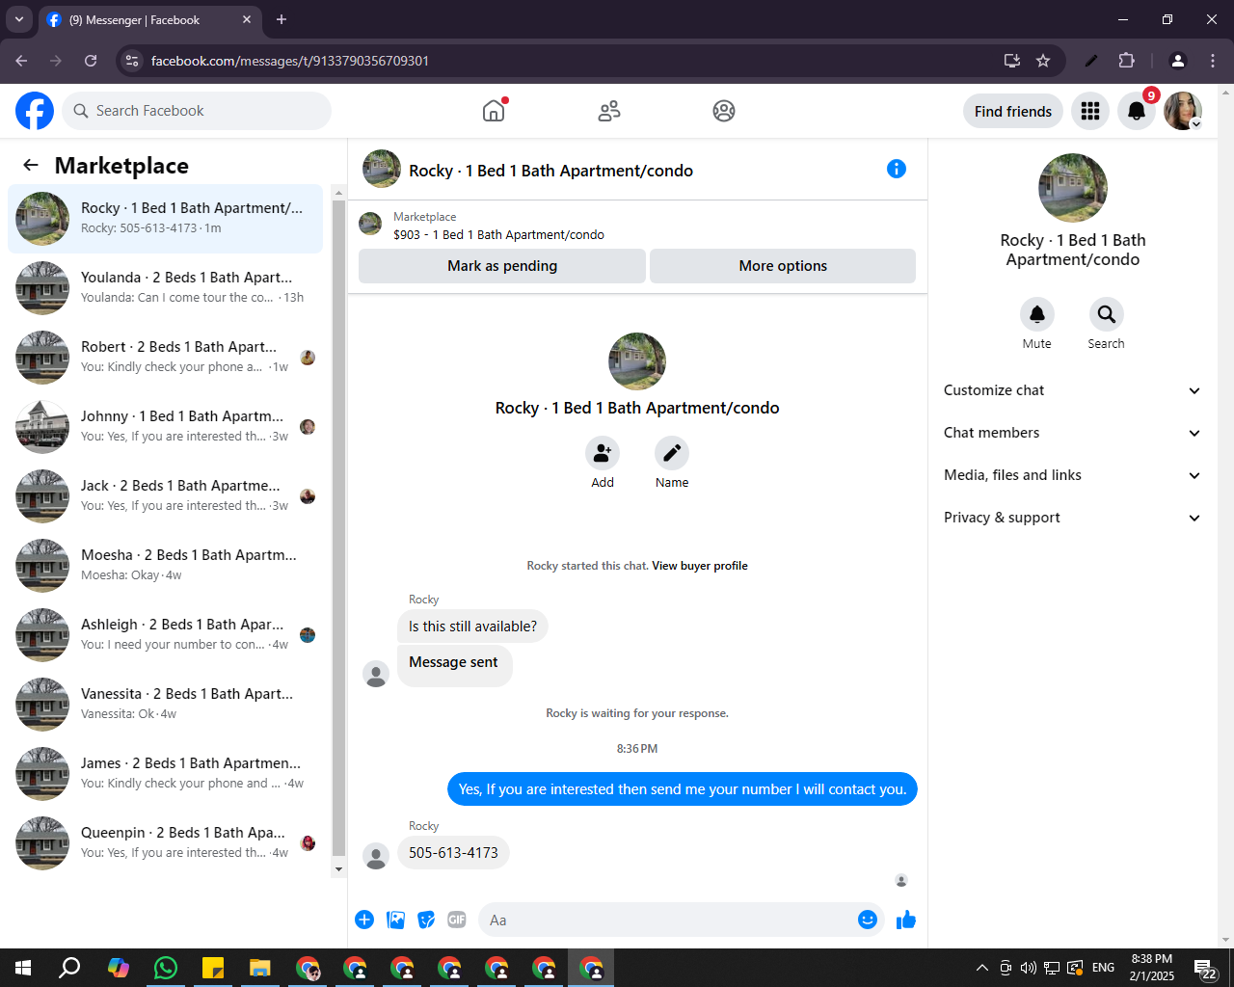Open the Johnny conversation
Image resolution: width=1234 pixels, height=987 pixels.
point(166,427)
